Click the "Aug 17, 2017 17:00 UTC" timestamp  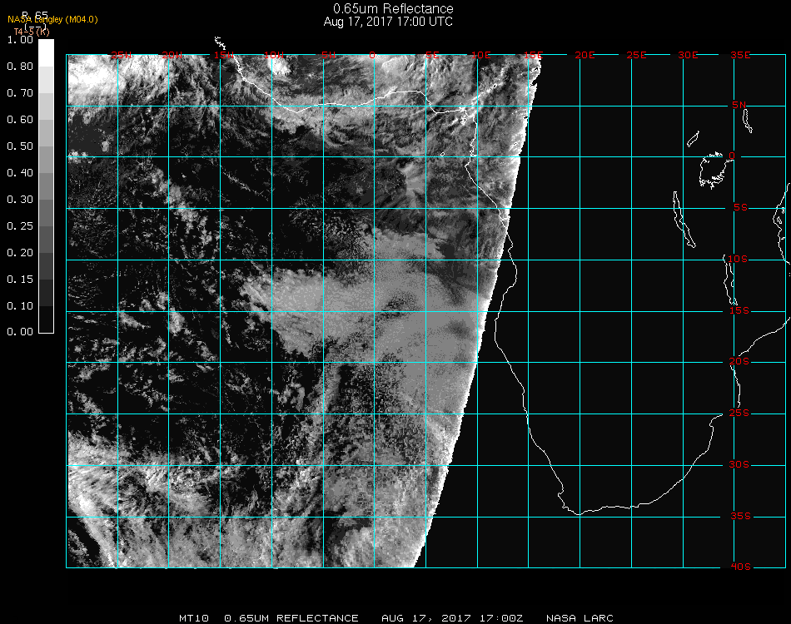[388, 22]
